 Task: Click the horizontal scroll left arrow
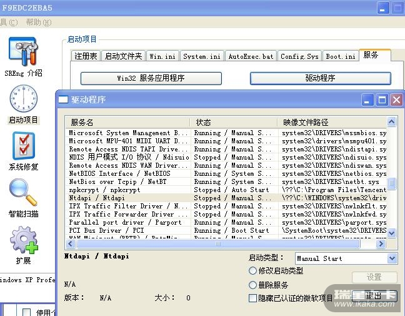point(70,243)
